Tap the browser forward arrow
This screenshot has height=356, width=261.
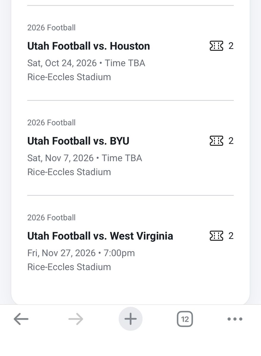point(76,319)
